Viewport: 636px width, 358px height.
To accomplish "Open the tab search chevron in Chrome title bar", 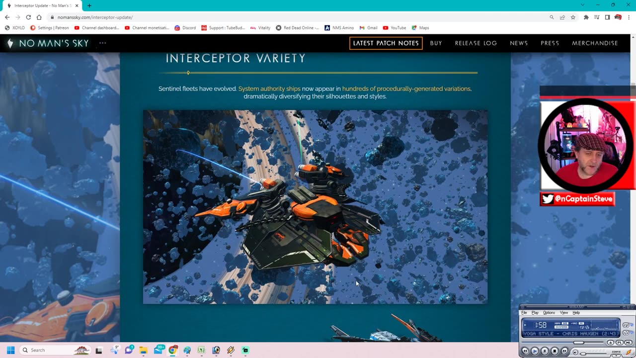I will tap(582, 5).
